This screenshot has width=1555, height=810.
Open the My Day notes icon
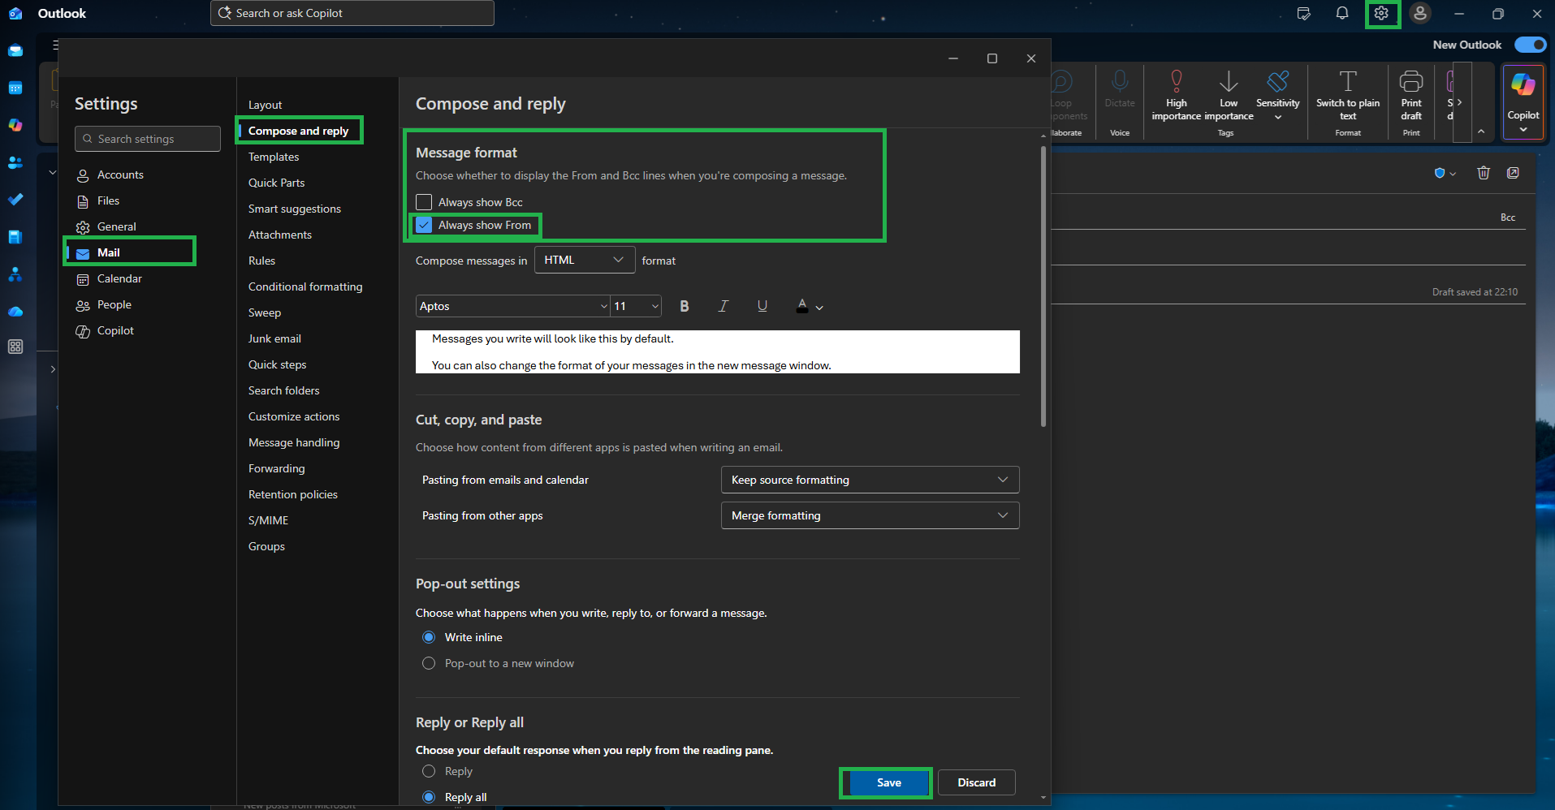pos(1304,13)
